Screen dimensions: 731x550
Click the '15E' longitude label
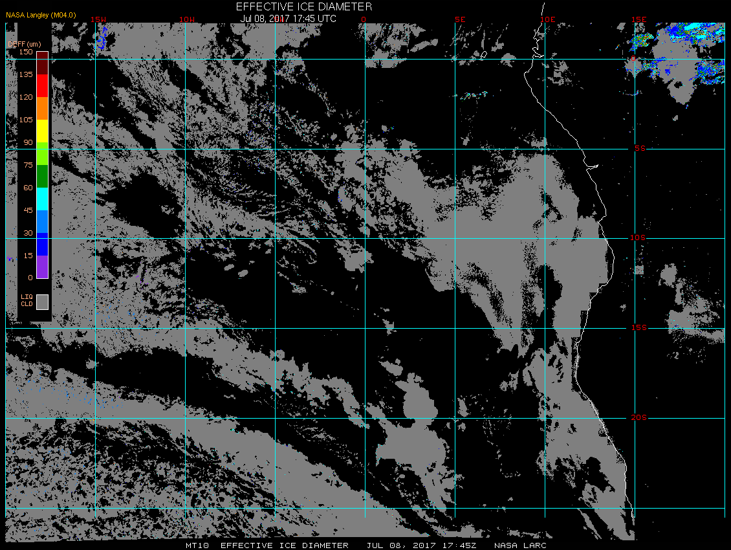click(639, 19)
